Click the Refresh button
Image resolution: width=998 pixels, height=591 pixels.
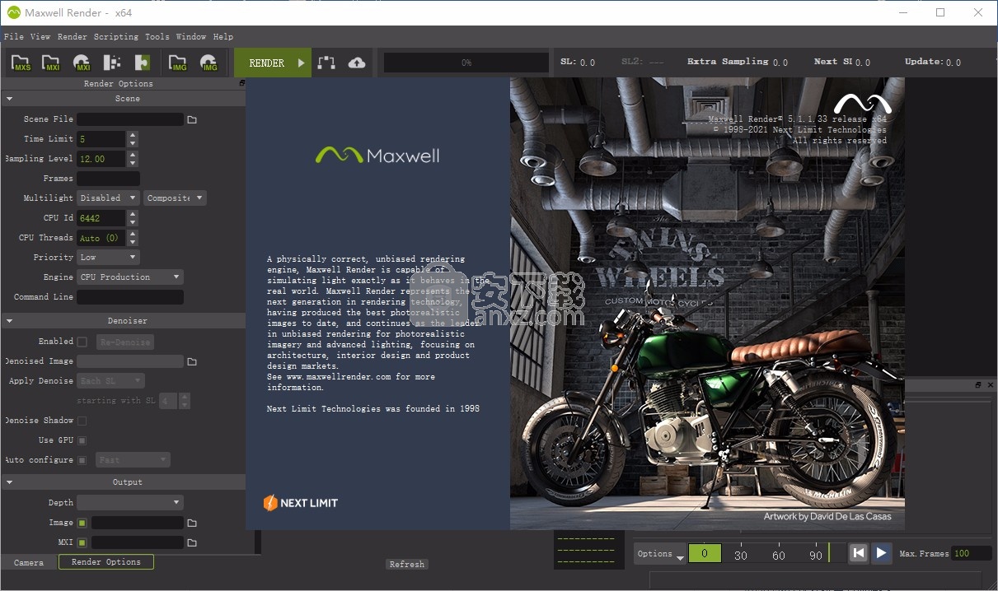point(407,565)
